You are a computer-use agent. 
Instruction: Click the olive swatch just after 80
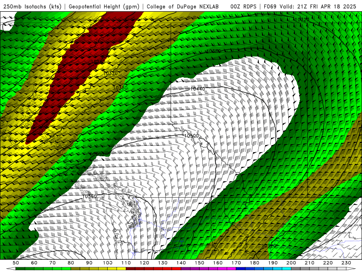click(76, 269)
